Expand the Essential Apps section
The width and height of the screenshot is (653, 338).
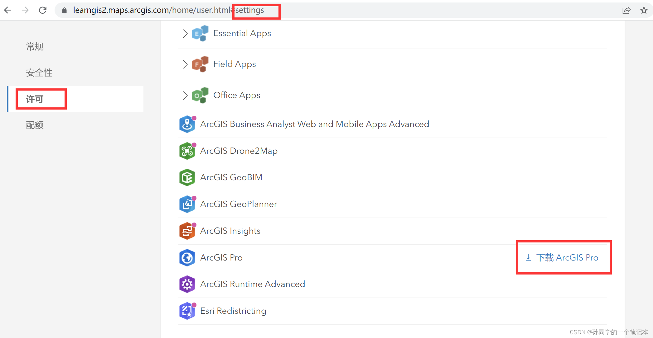click(x=185, y=33)
